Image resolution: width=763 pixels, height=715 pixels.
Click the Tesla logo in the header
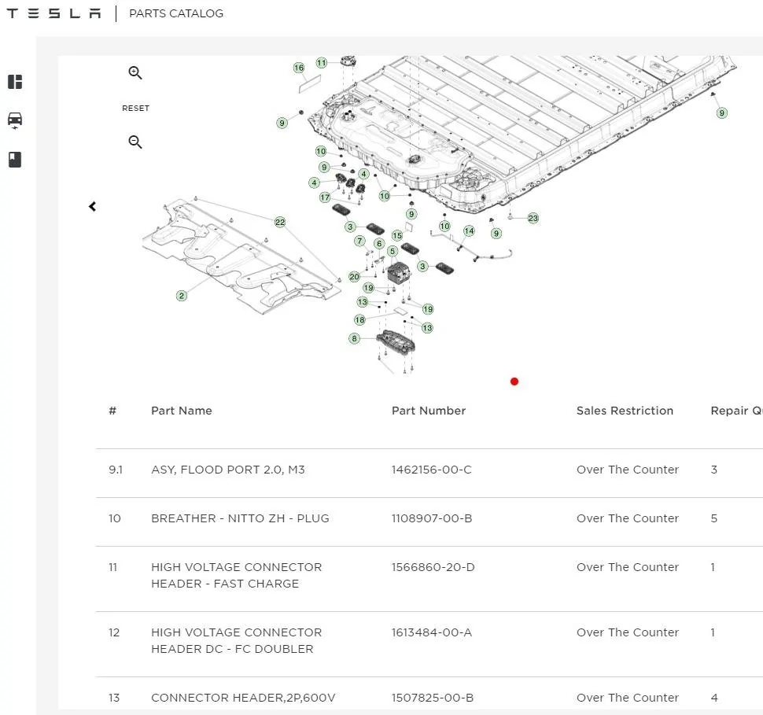(53, 13)
